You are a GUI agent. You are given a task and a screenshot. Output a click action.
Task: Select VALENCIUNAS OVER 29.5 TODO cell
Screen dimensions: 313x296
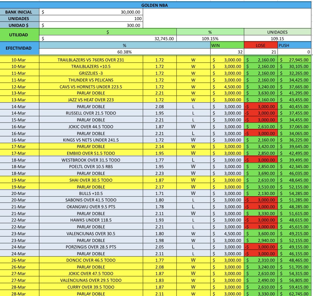point(91,280)
